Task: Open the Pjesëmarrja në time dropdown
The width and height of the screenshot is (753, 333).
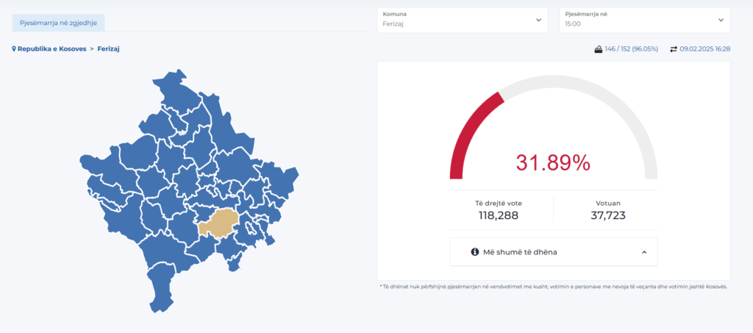Action: click(644, 20)
